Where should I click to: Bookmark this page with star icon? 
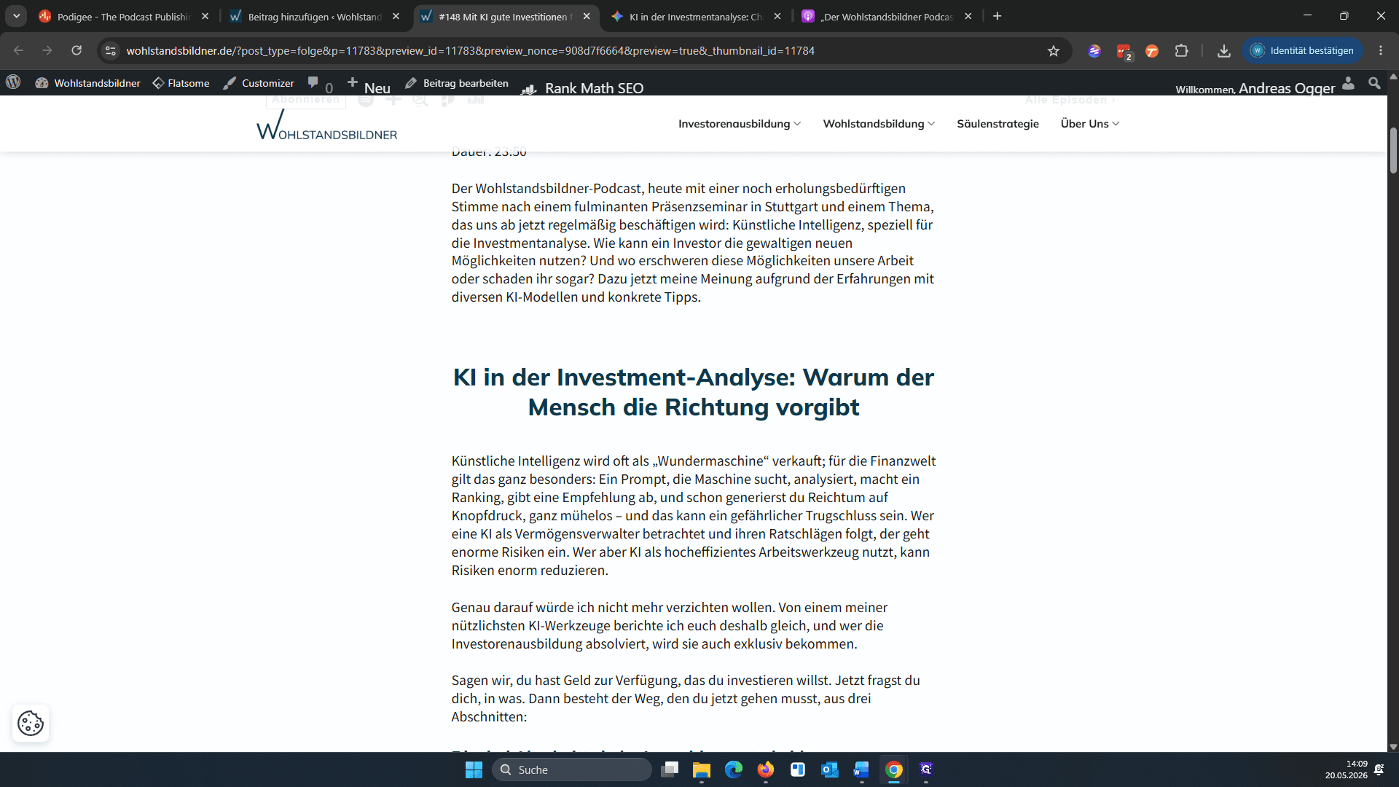point(1053,51)
